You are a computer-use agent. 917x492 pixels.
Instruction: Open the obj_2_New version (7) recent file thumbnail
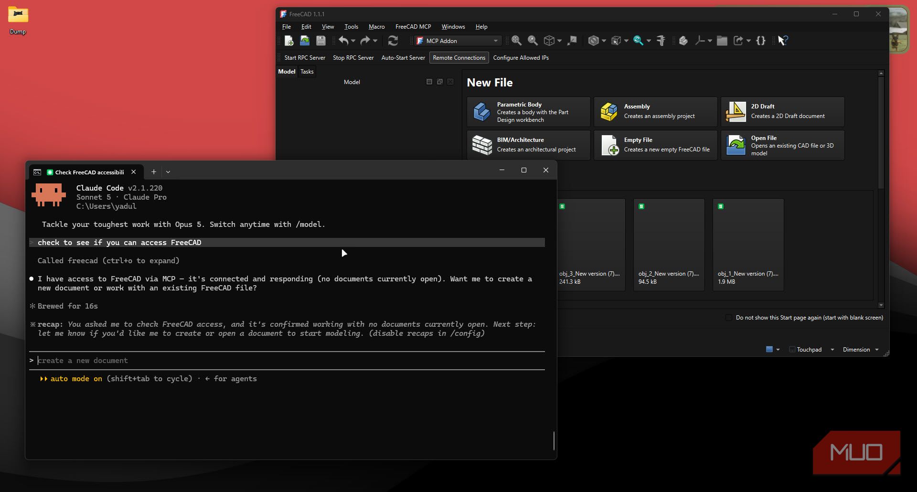point(669,245)
